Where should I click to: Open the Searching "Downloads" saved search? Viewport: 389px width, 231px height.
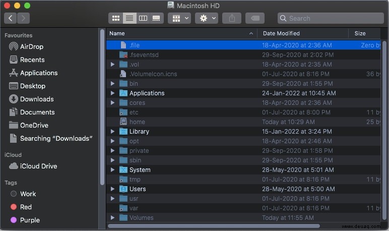click(x=56, y=138)
